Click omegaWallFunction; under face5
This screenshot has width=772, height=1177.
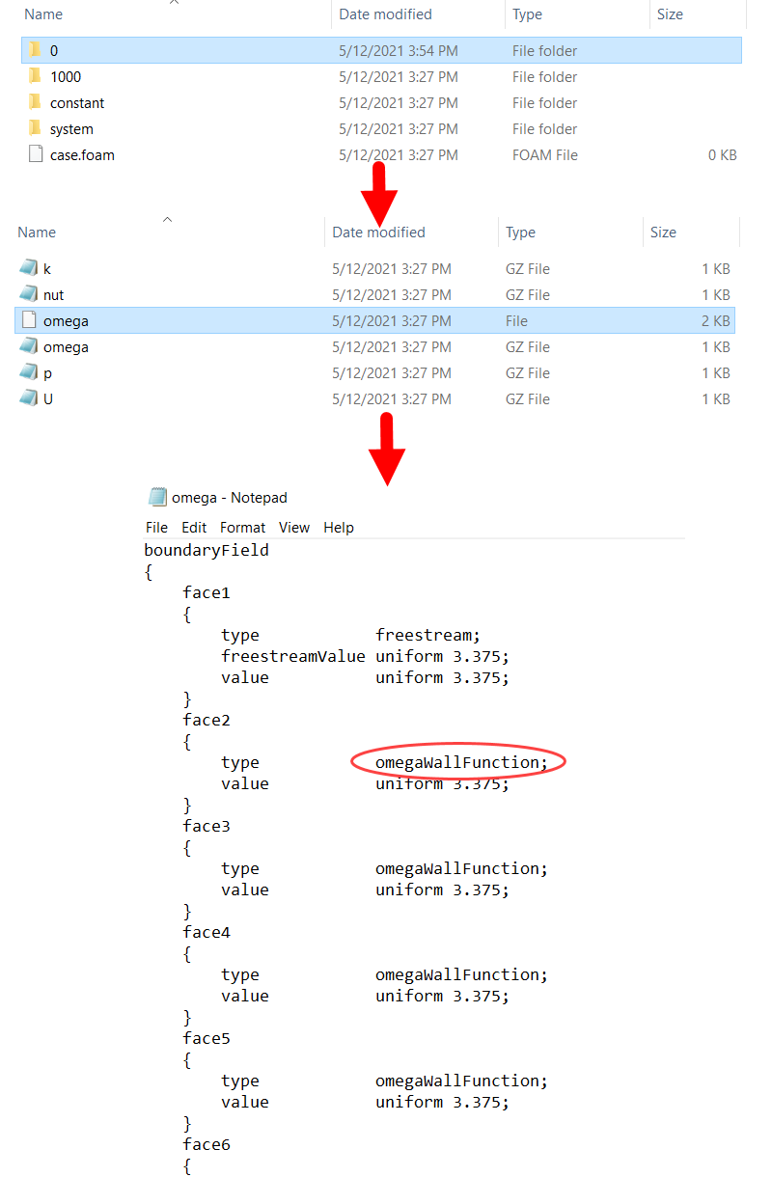pos(461,1081)
